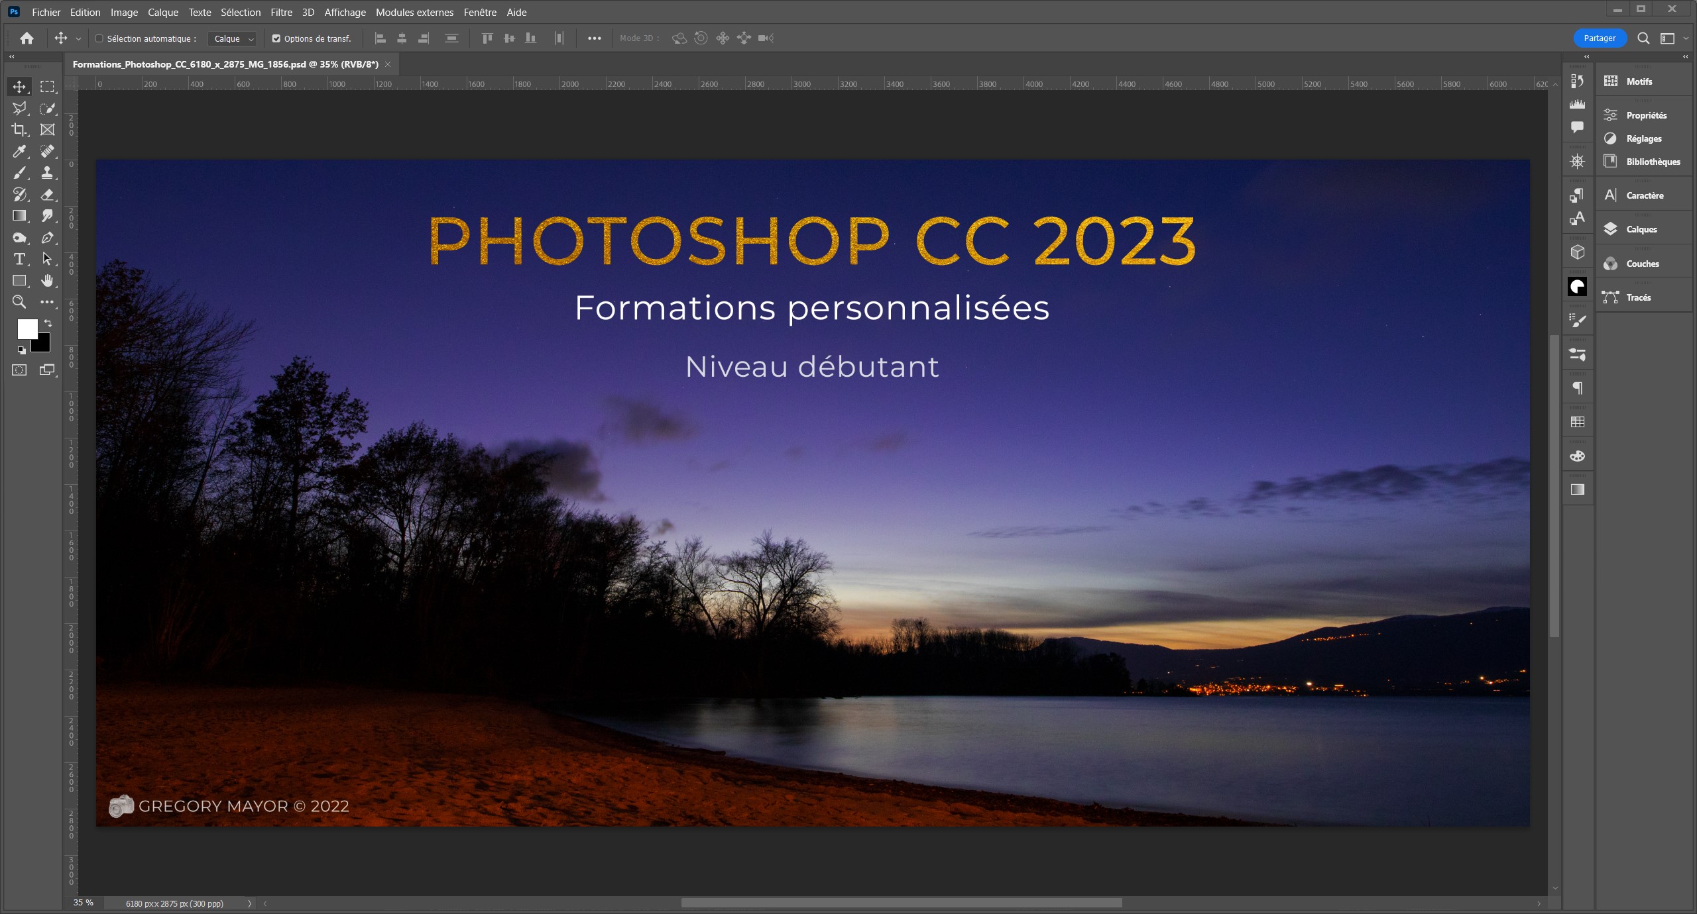Image resolution: width=1697 pixels, height=914 pixels.
Task: Open the Calque auto-select dropdown
Action: (x=232, y=38)
